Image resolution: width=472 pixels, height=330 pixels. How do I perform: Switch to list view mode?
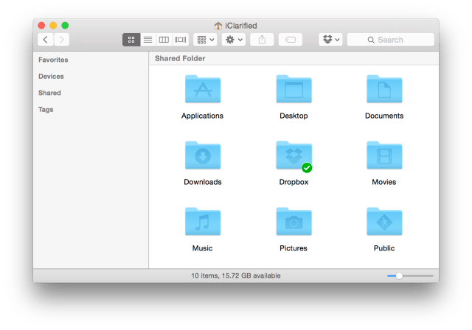(x=147, y=40)
